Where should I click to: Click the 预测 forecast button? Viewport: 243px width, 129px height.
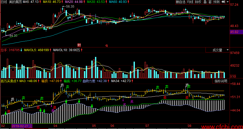[x=216, y=2]
